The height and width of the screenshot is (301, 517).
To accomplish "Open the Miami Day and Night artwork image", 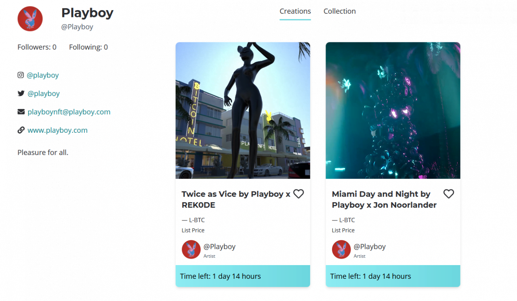I will tap(393, 110).
